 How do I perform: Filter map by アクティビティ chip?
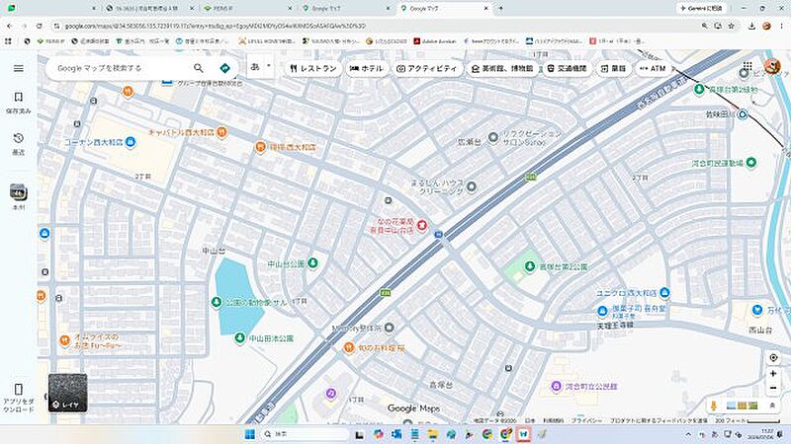pyautogui.click(x=427, y=68)
